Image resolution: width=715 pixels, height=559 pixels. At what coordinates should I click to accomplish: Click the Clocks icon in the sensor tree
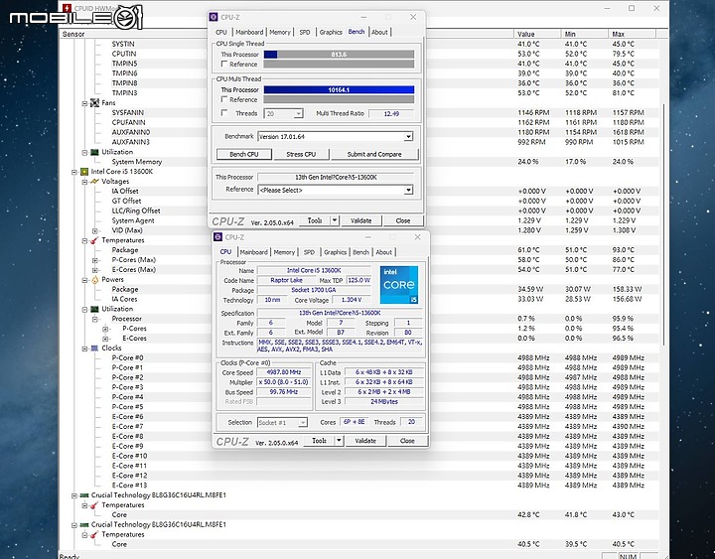(94, 349)
